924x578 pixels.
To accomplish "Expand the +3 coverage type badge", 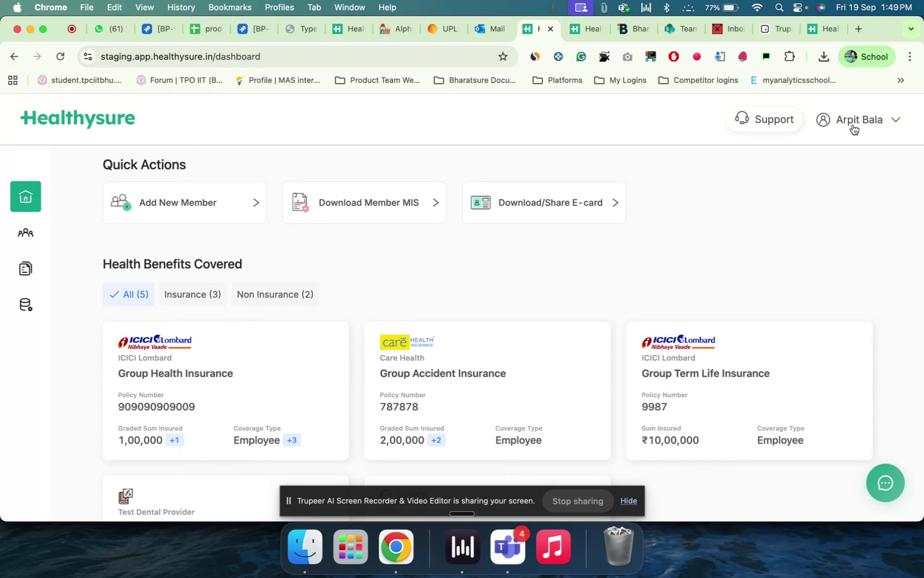I will (291, 440).
